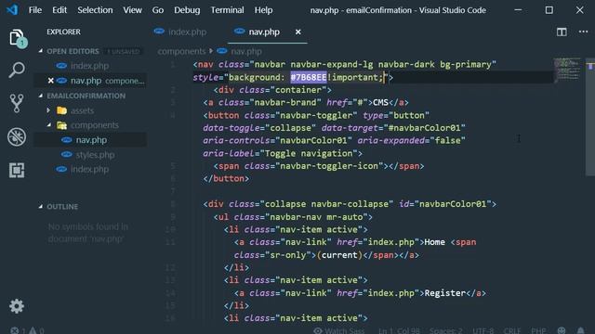This screenshot has width=595, height=334.
Task: Change language mode PHP
Action: [538, 330]
